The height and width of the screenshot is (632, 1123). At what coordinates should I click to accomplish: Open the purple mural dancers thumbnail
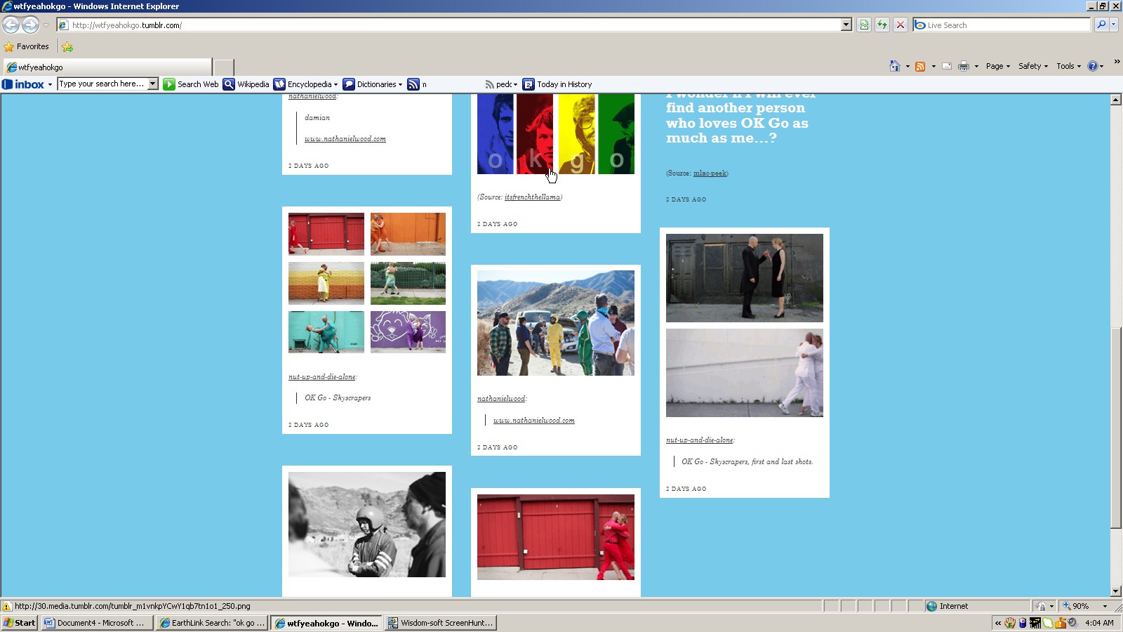[408, 332]
